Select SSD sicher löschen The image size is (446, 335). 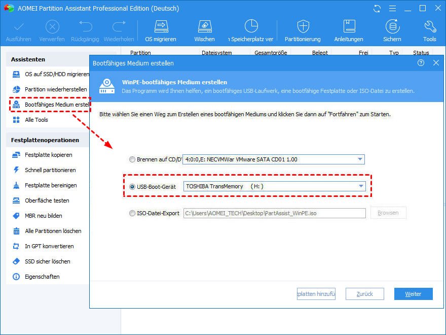(41, 261)
